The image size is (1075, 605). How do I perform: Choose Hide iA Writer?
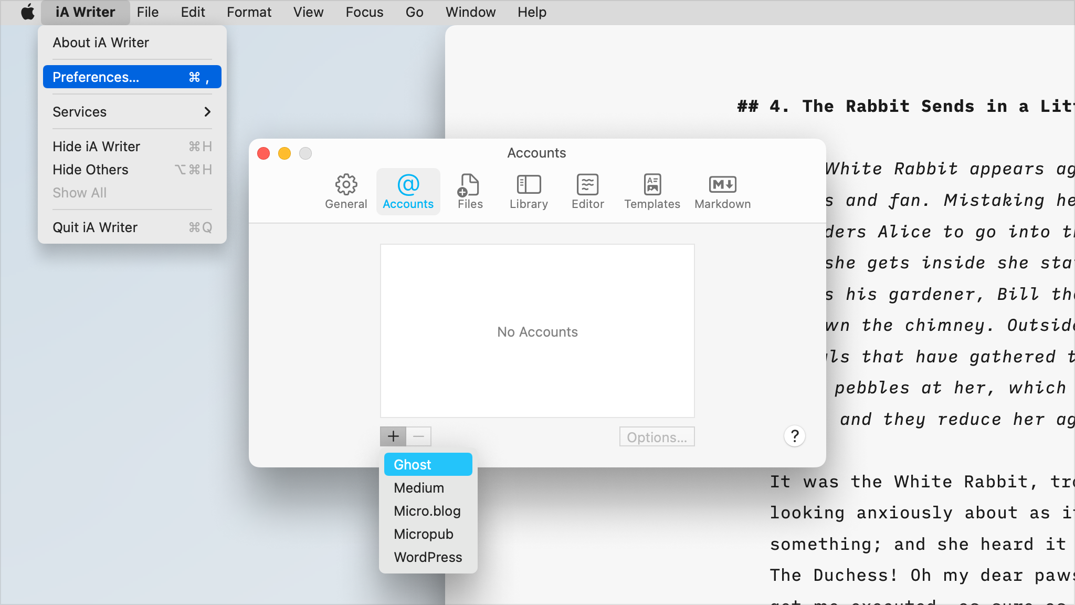coord(132,147)
